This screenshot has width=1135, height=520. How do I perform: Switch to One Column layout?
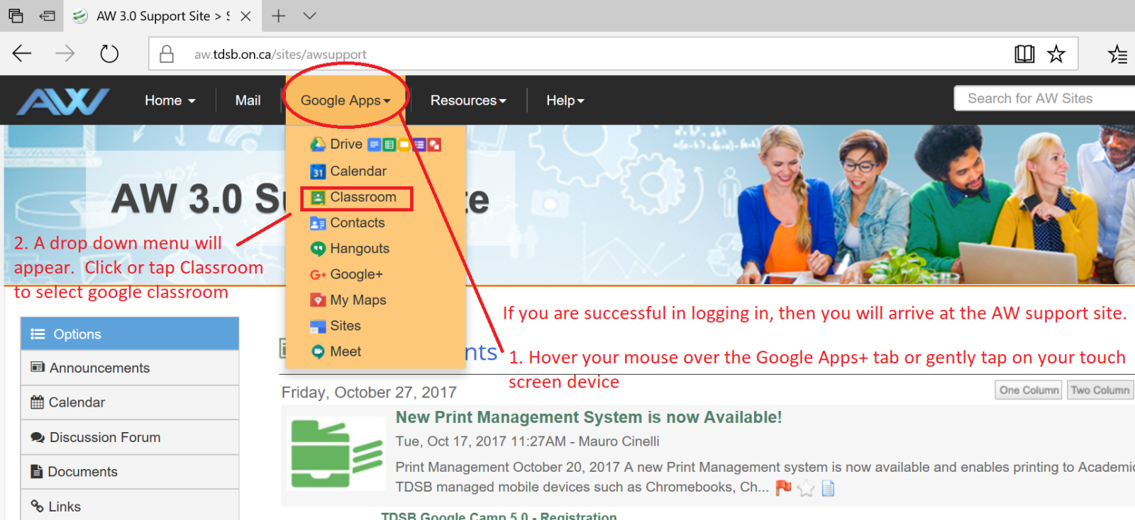[x=1029, y=390]
